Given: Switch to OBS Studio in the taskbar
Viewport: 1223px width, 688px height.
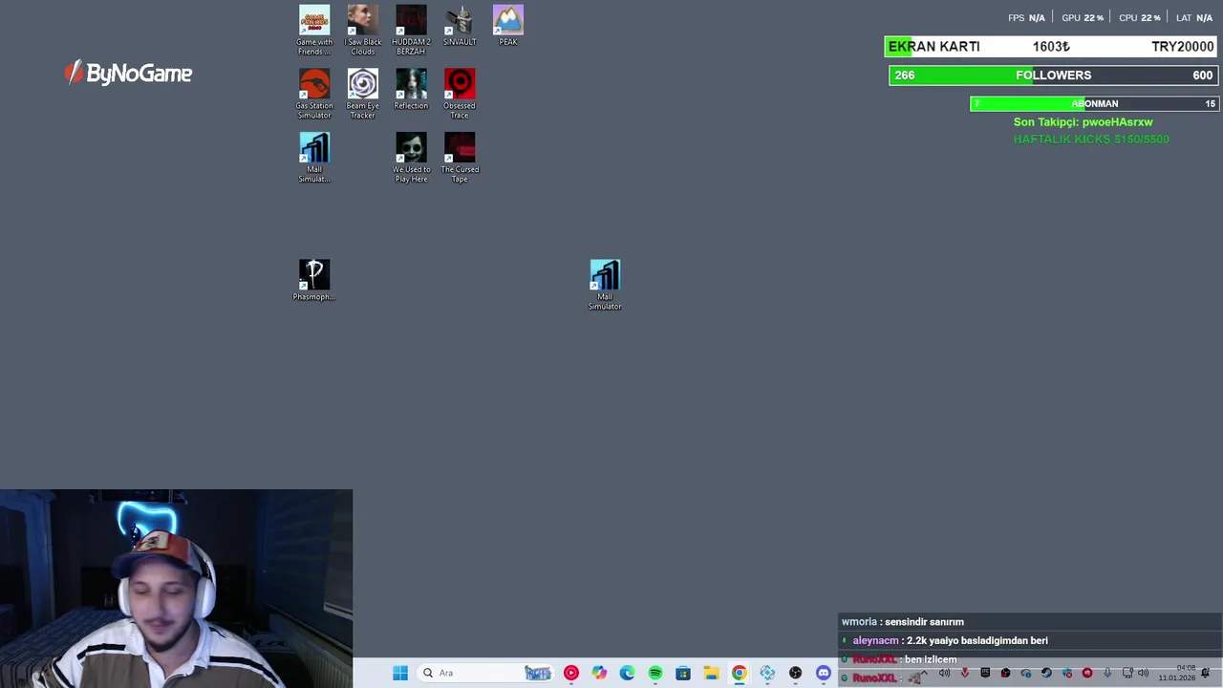Looking at the screenshot, I should coord(796,673).
